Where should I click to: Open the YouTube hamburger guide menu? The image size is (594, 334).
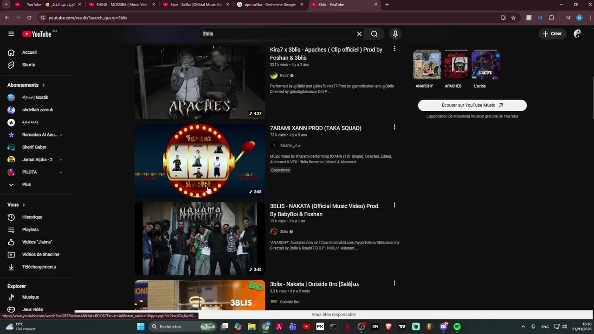coord(11,34)
